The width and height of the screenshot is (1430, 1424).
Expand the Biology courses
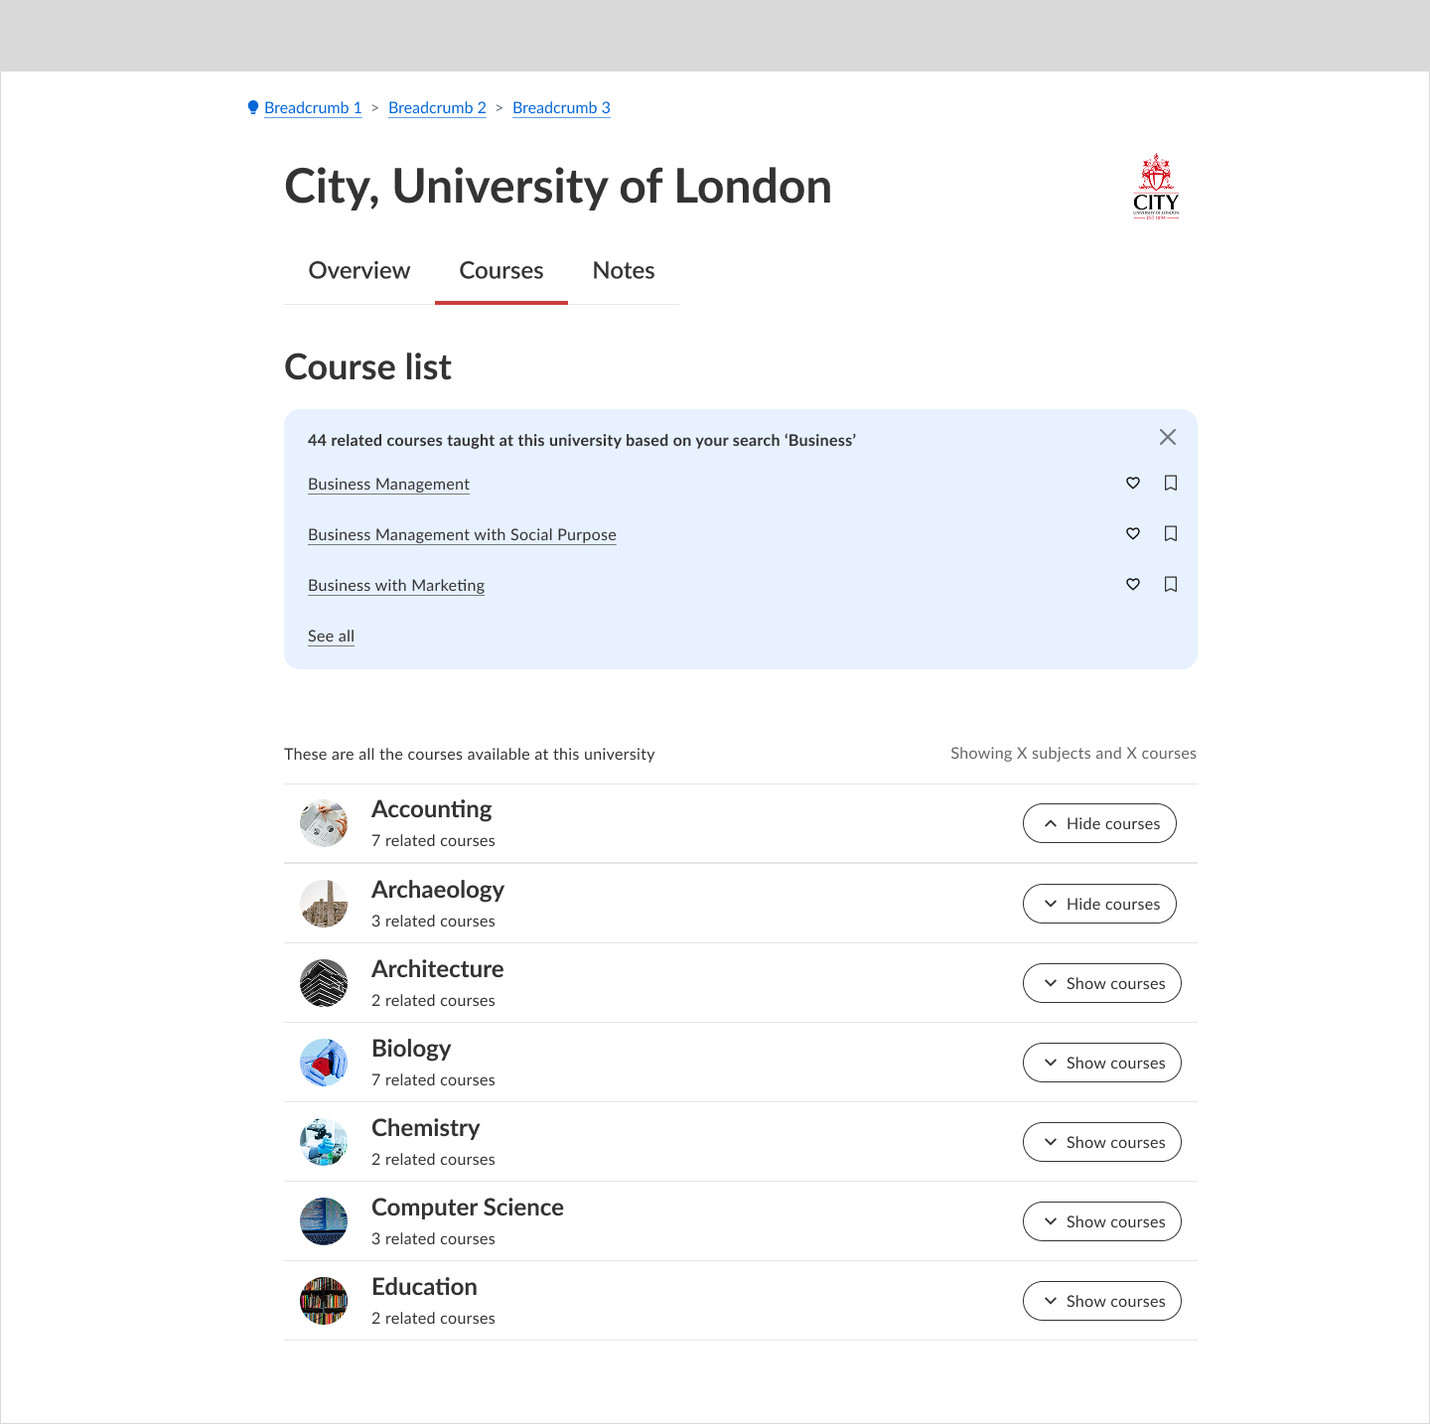pyautogui.click(x=1102, y=1063)
